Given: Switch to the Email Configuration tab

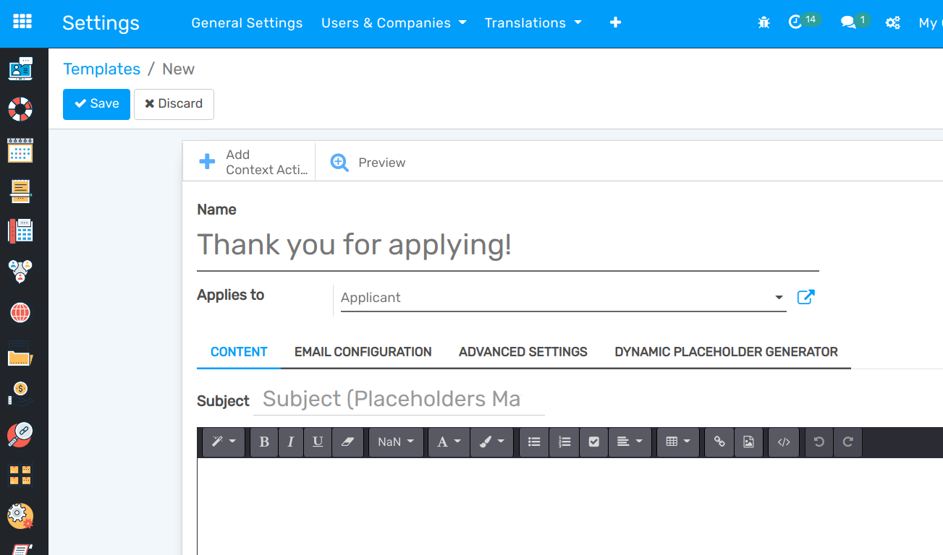Looking at the screenshot, I should coord(363,352).
